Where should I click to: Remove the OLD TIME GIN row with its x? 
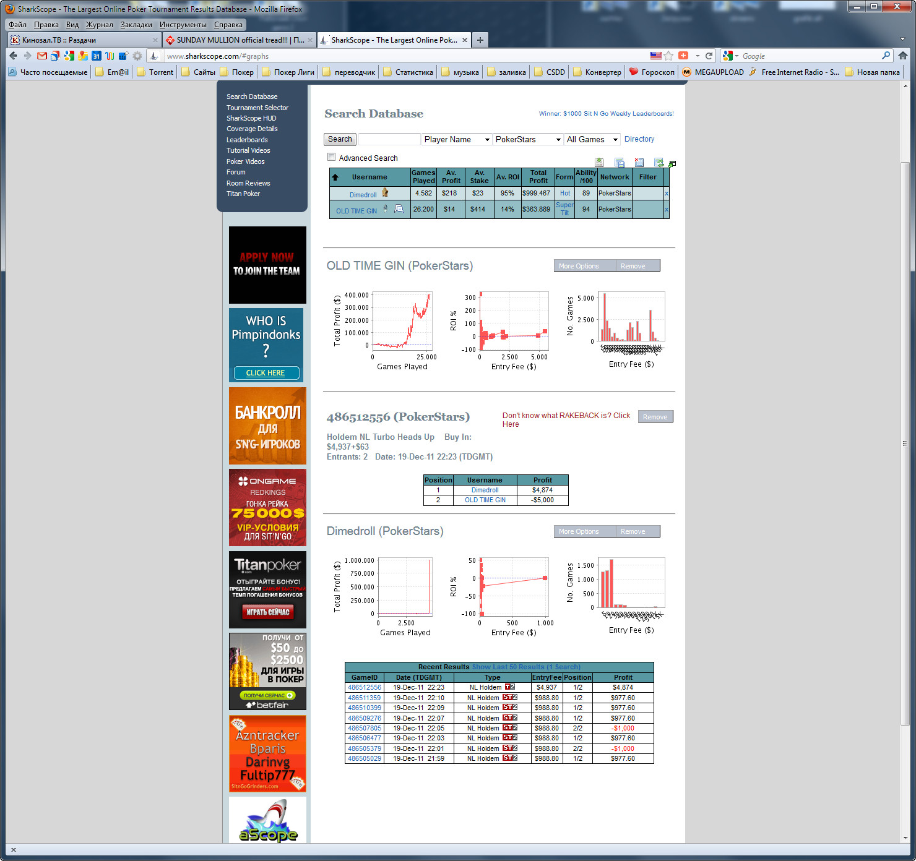coord(667,210)
